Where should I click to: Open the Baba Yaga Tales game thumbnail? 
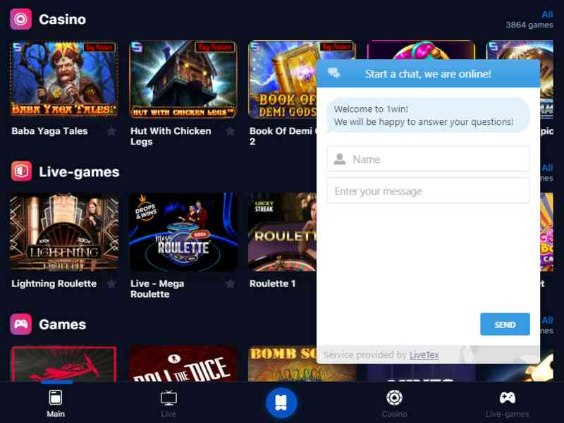pyautogui.click(x=64, y=79)
